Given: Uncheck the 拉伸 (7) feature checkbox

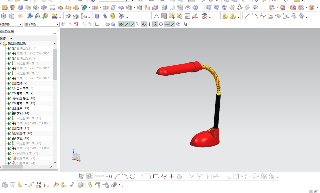Looking at the screenshot, I should coord(10,83).
